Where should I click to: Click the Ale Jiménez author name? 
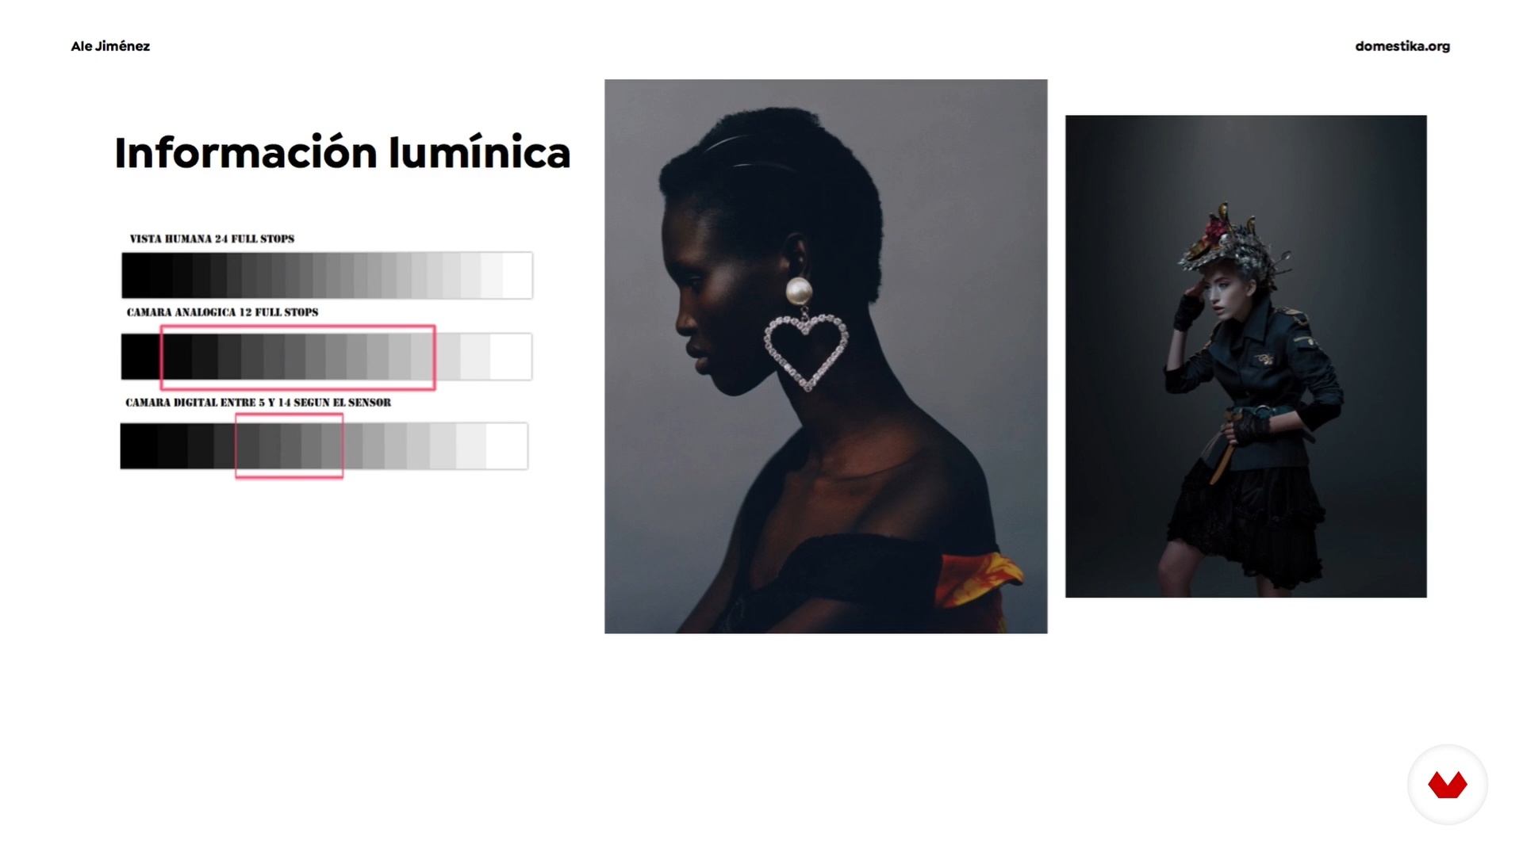point(110,46)
